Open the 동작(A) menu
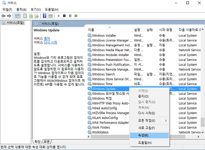The image size is (205, 150). tap(21, 10)
